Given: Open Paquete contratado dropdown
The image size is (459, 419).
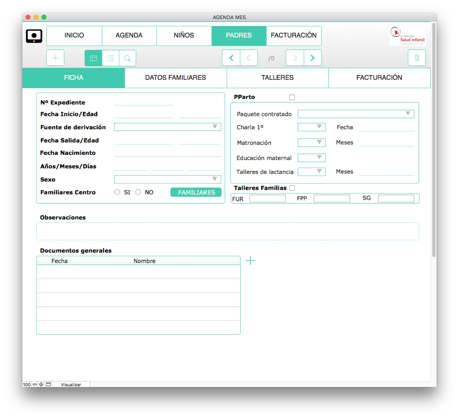Looking at the screenshot, I should click(356, 114).
